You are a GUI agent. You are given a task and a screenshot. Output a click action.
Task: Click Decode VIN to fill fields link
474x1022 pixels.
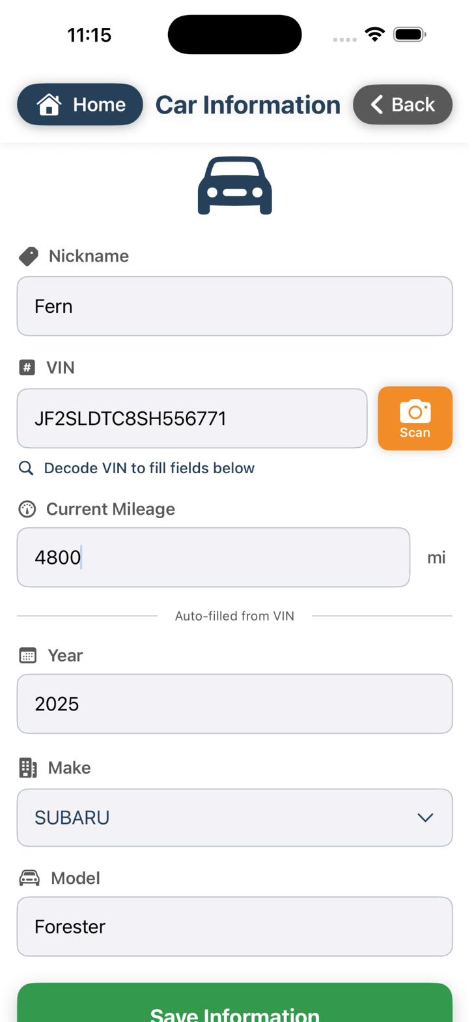[149, 468]
